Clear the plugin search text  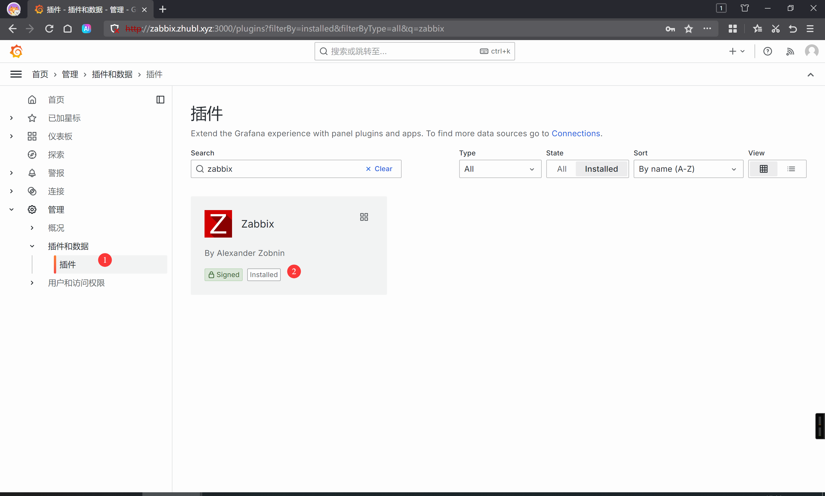click(x=379, y=169)
